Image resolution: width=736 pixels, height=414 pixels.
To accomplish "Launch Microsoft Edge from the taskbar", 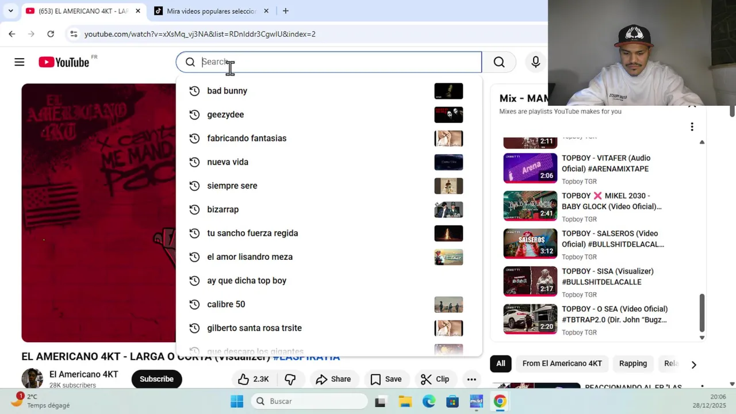I will pyautogui.click(x=429, y=401).
